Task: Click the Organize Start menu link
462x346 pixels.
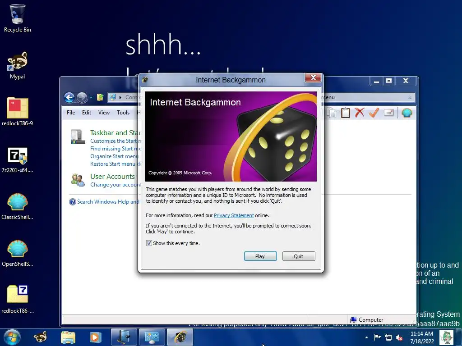Action: coord(114,156)
